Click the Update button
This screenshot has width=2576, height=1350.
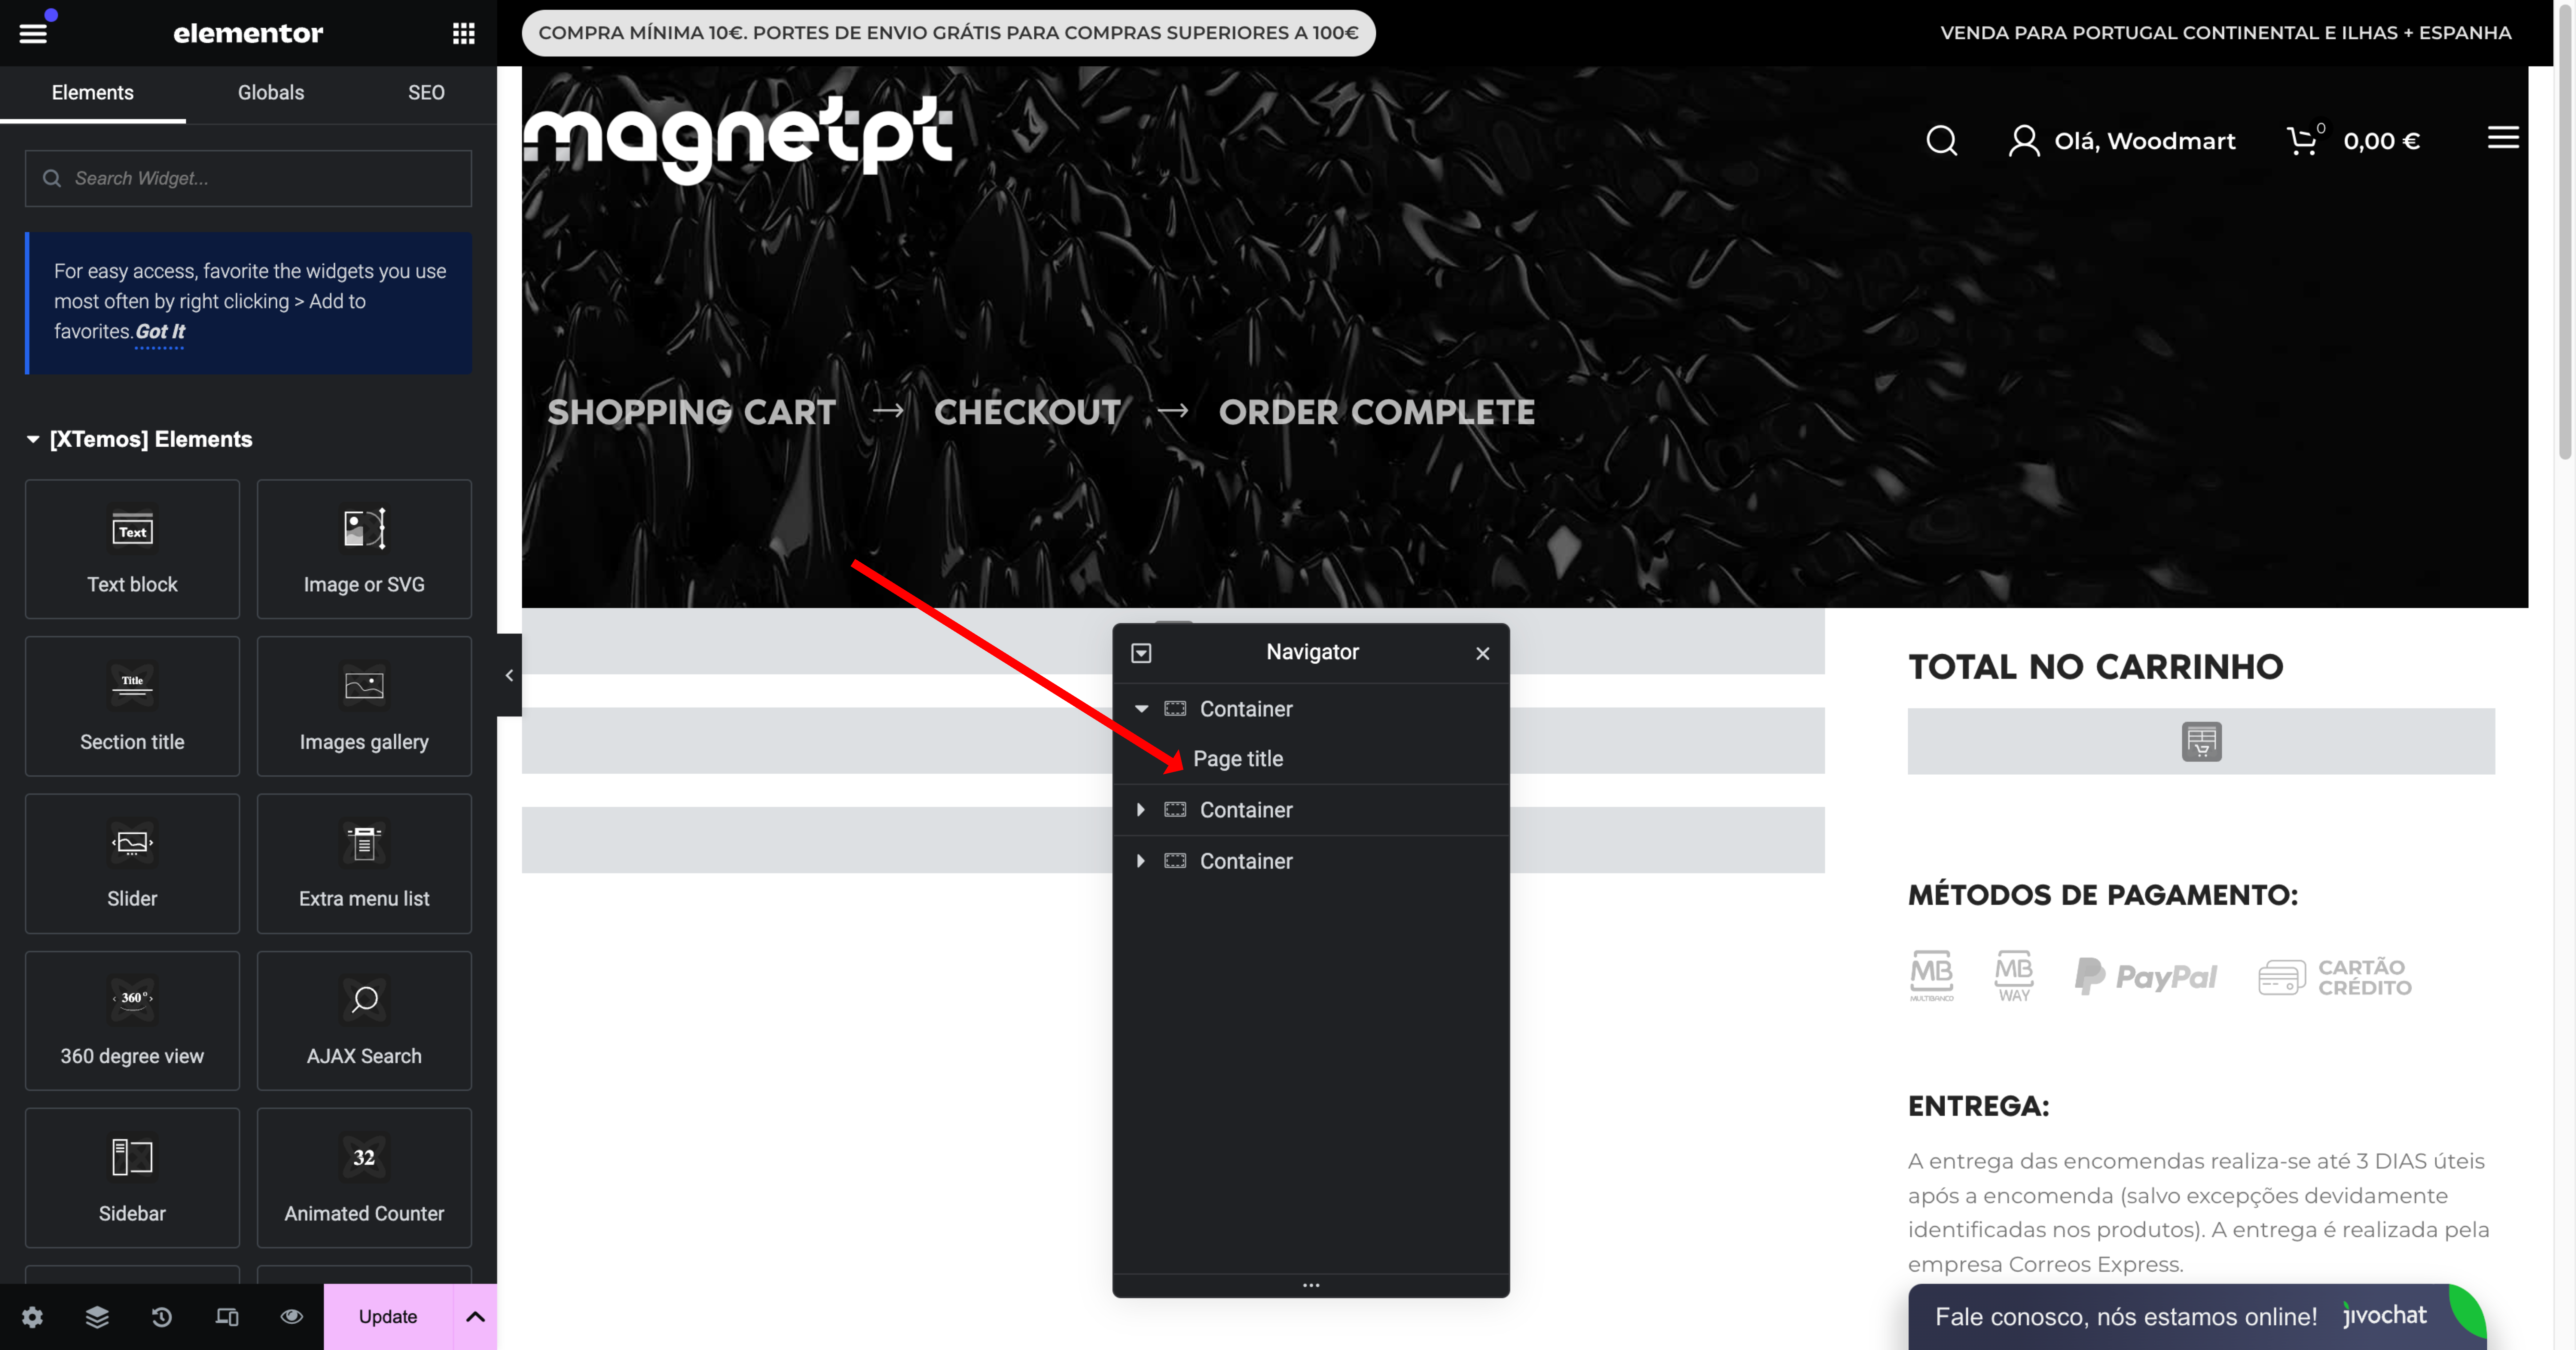pos(388,1317)
